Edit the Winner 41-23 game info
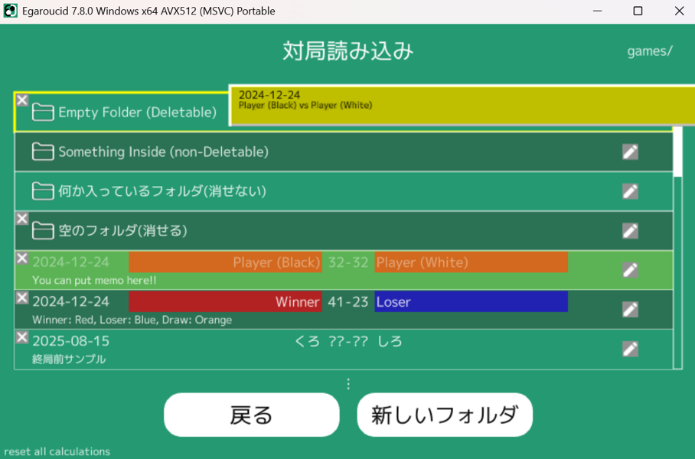The image size is (695, 459). (x=630, y=309)
